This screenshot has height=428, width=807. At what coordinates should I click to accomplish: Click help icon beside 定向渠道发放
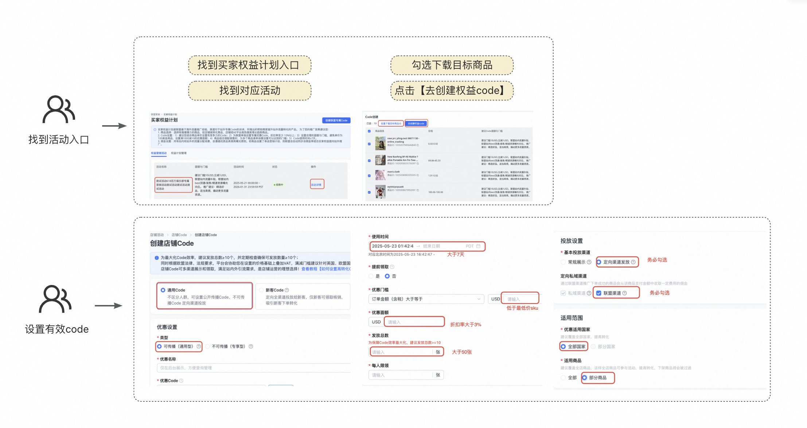pyautogui.click(x=633, y=262)
